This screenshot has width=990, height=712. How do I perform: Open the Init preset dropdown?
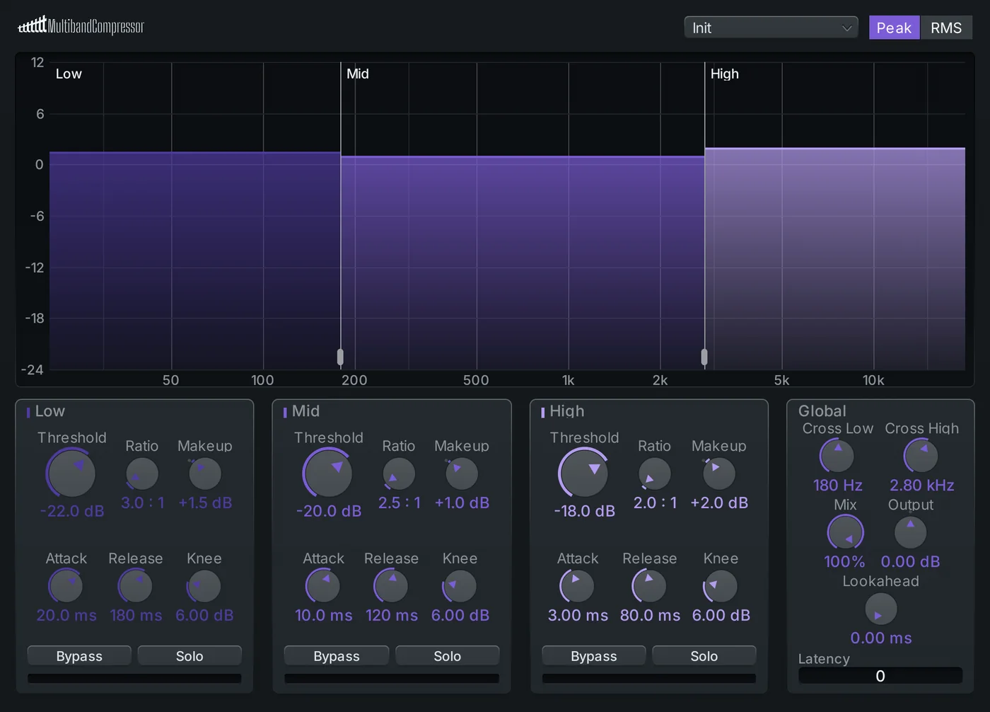click(x=771, y=28)
